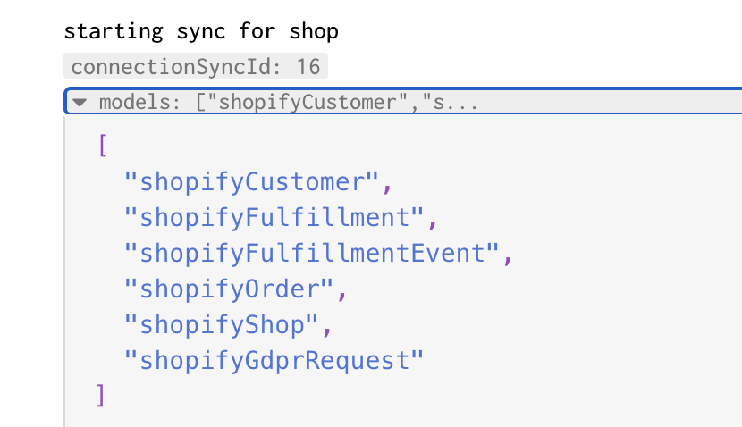Click the models key label
742x427 pixels.
pos(139,102)
